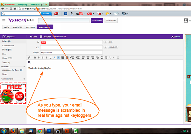Viewport: 191px width, 134px height.
Task: Open the YouTube toolbar shortcut
Action: coord(79,14)
